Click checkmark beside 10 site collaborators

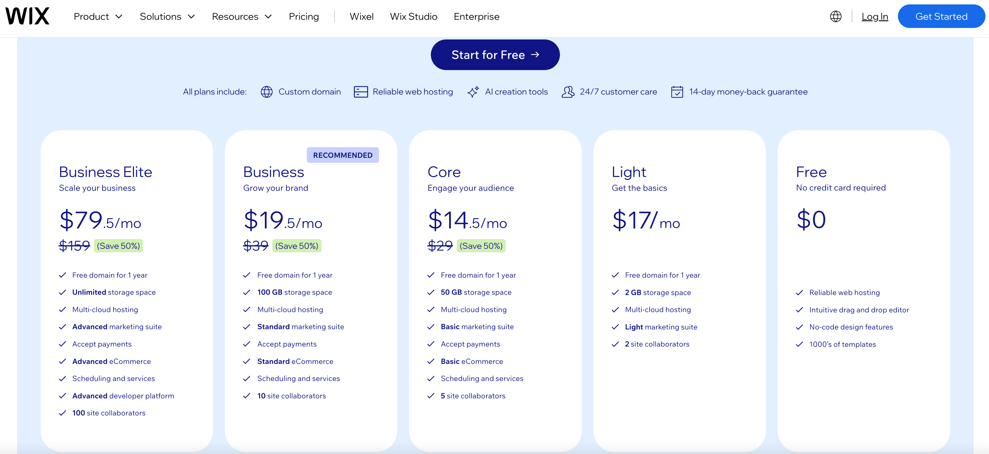point(246,396)
